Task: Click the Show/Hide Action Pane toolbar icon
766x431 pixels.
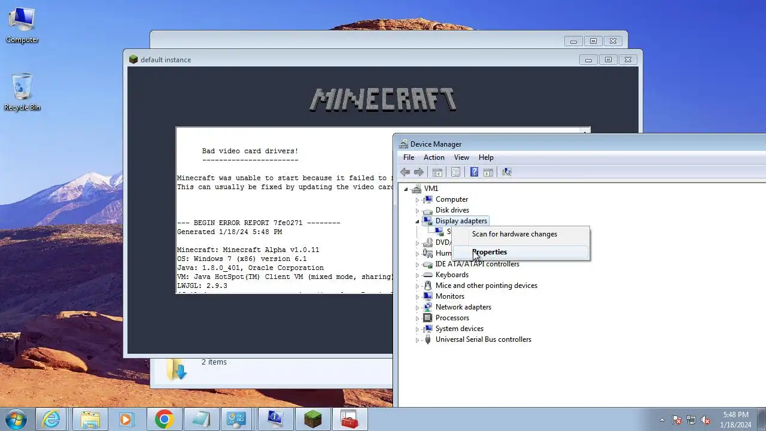Action: 488,172
